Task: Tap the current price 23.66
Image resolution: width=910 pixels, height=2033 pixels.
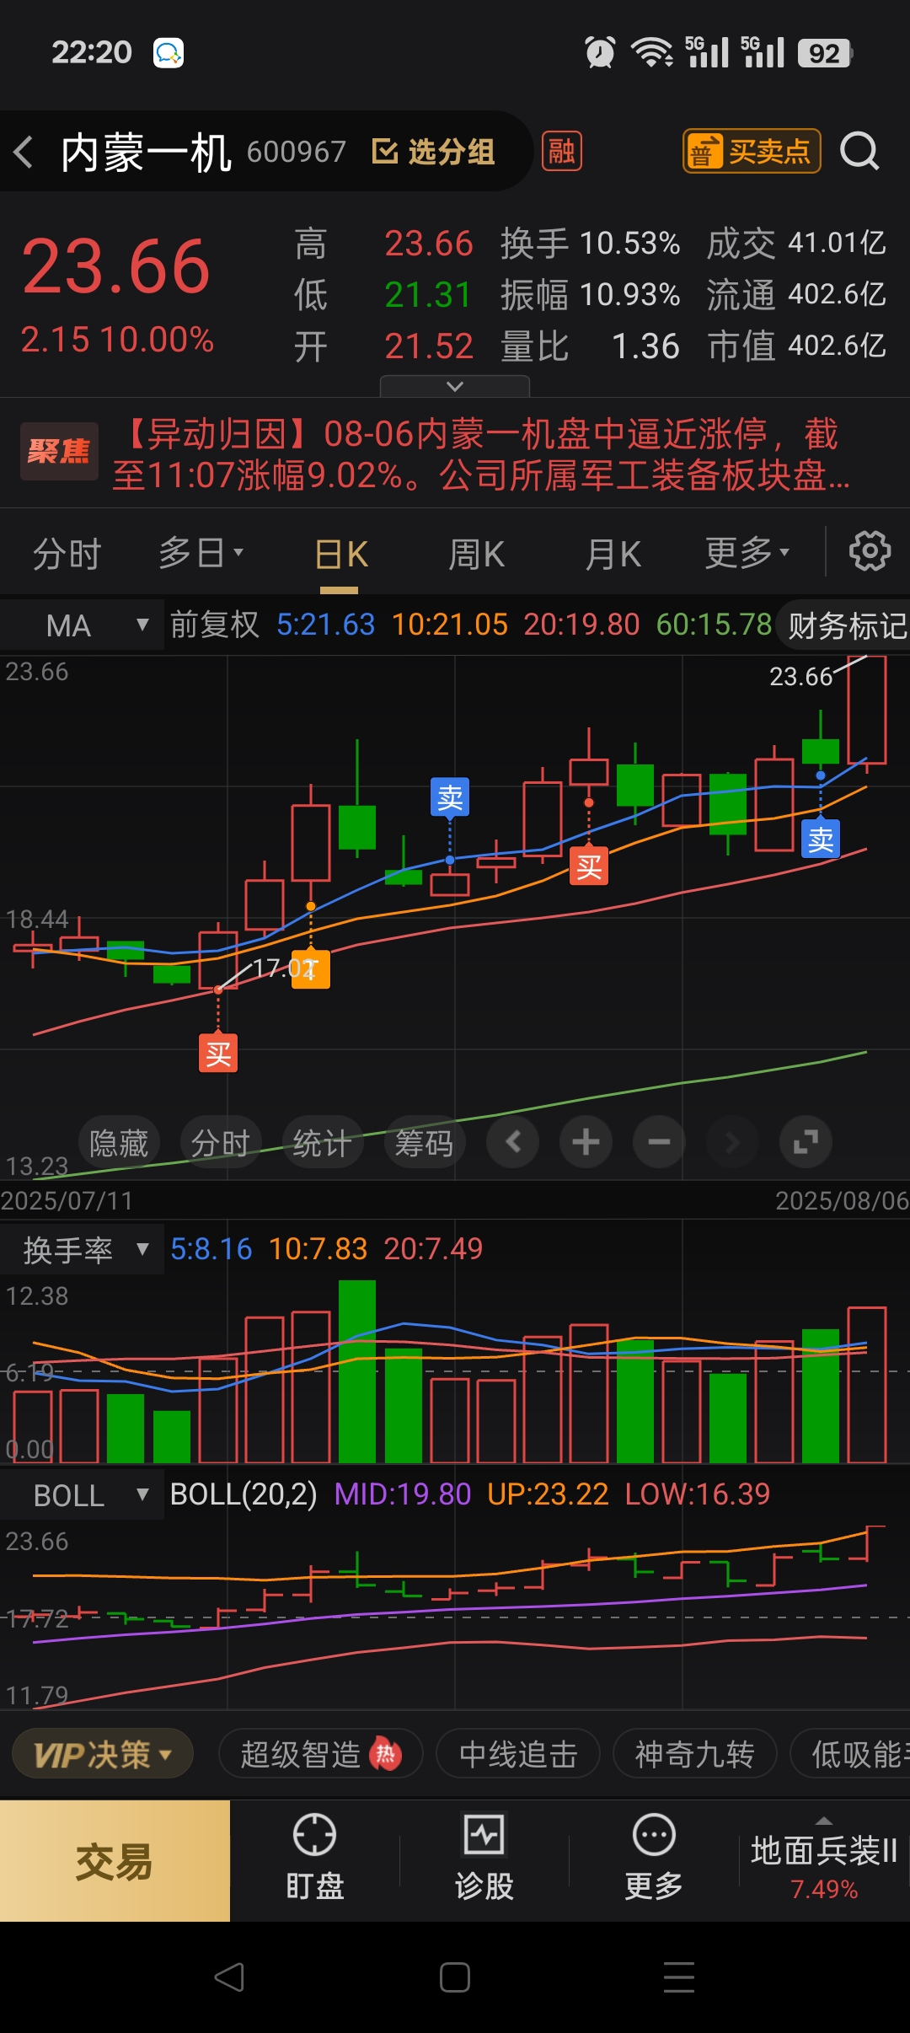Action: pos(116,266)
